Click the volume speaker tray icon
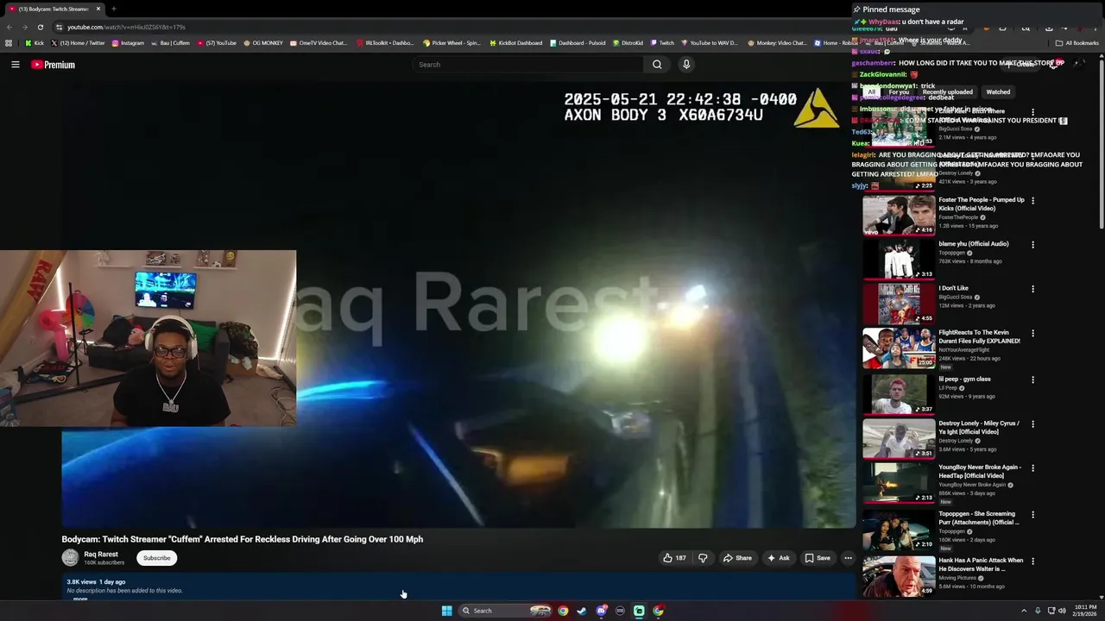1105x621 pixels. (x=1062, y=611)
